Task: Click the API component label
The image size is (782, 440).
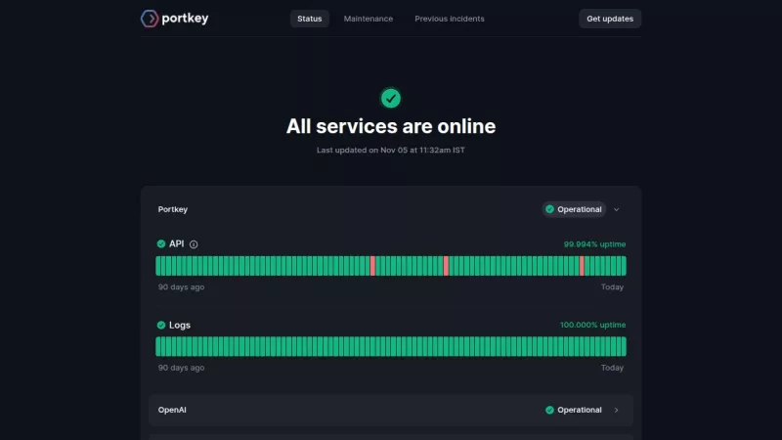Action: click(177, 243)
